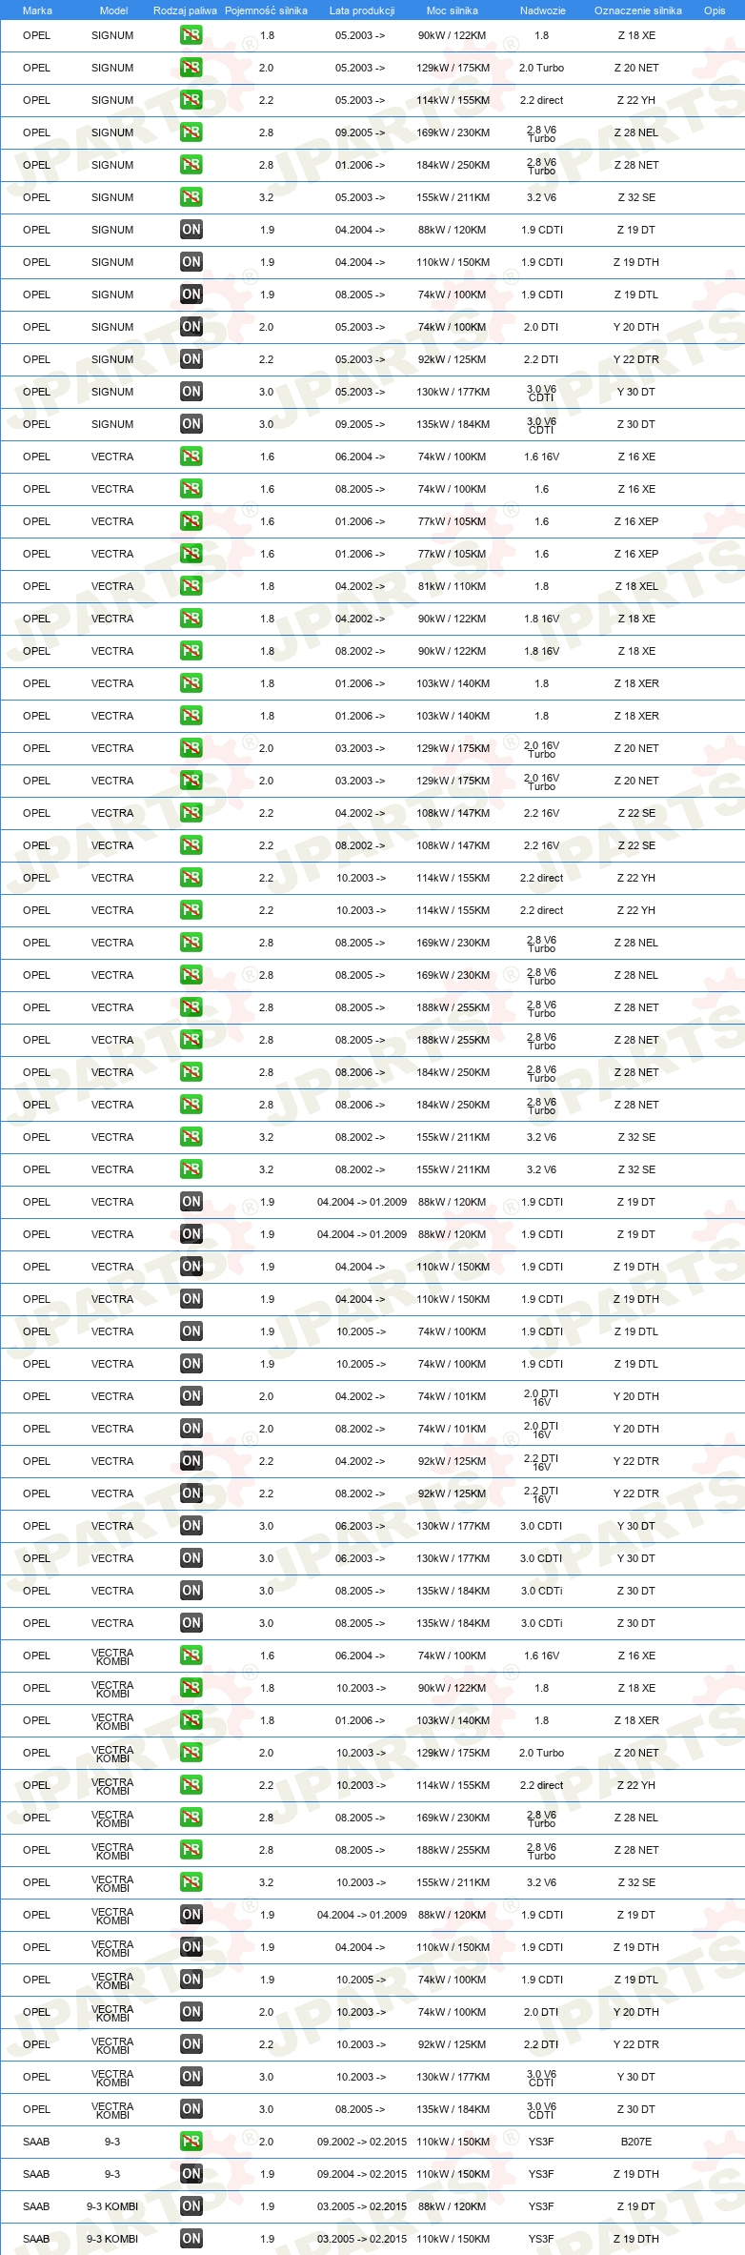
Task: Click OPEL brand in Signum Z 32 SE row
Action: click(x=36, y=197)
